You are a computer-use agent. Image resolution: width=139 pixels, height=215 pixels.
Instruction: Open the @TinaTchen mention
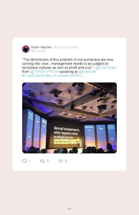[x=106, y=67]
